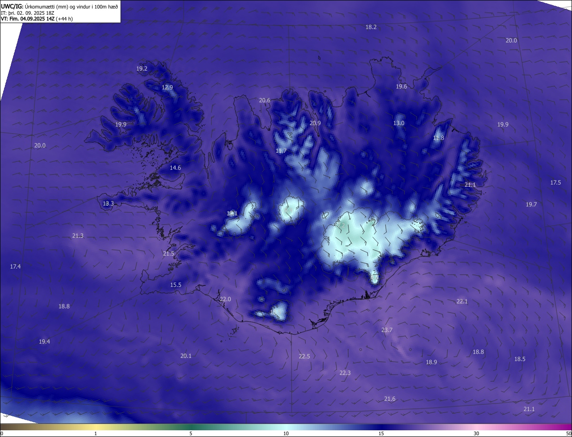Click the 18.5 value label
This screenshot has height=437, width=572.
coord(520,359)
